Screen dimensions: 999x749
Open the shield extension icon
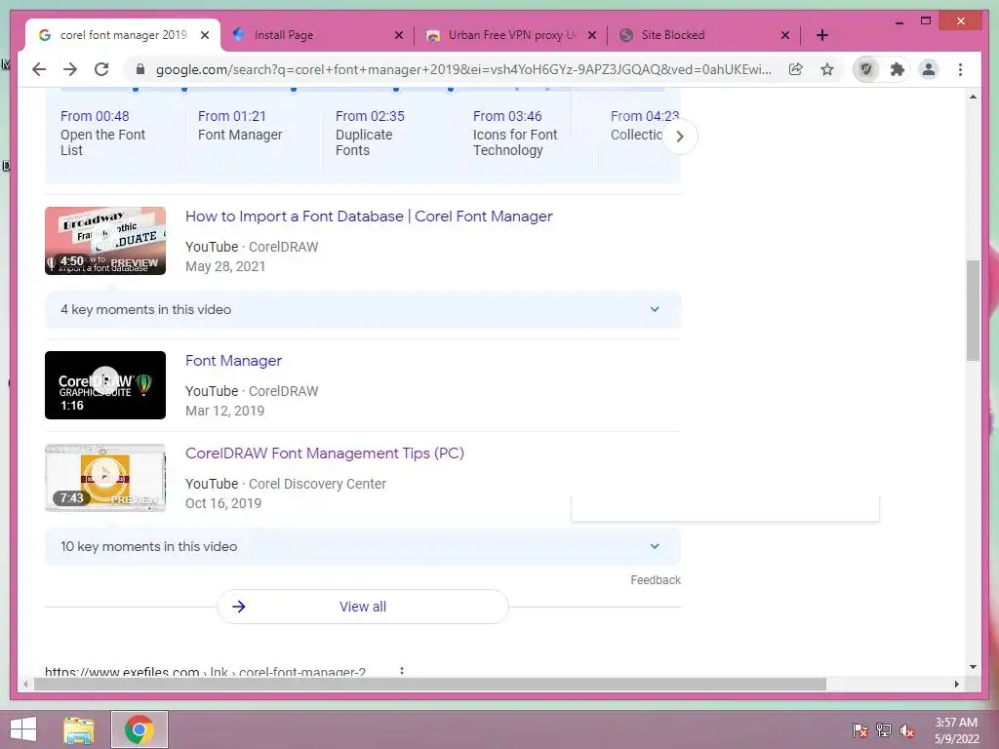(x=866, y=69)
